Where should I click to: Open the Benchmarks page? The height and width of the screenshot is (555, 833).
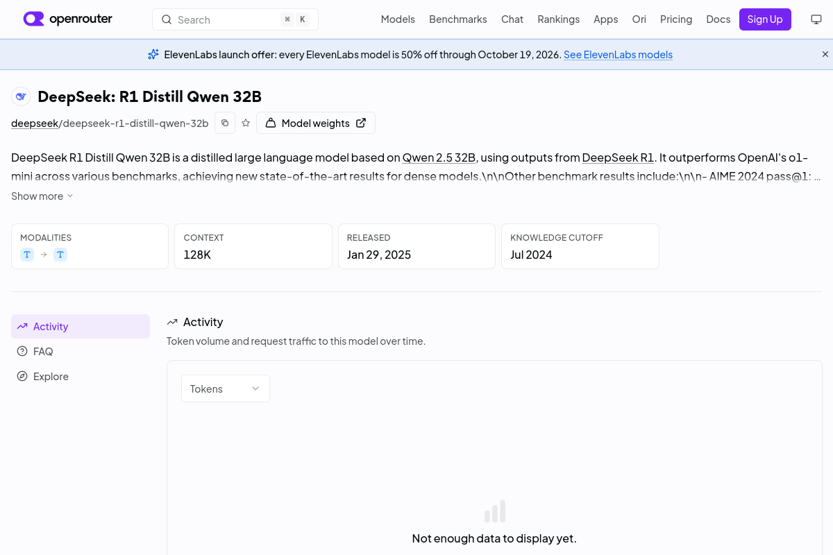point(458,19)
